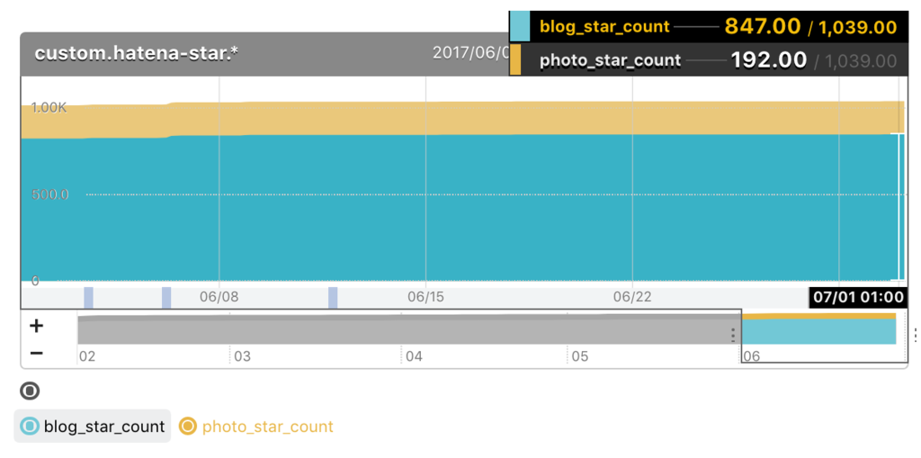Zoom in with the plus button
This screenshot has width=921, height=458.
(x=36, y=326)
